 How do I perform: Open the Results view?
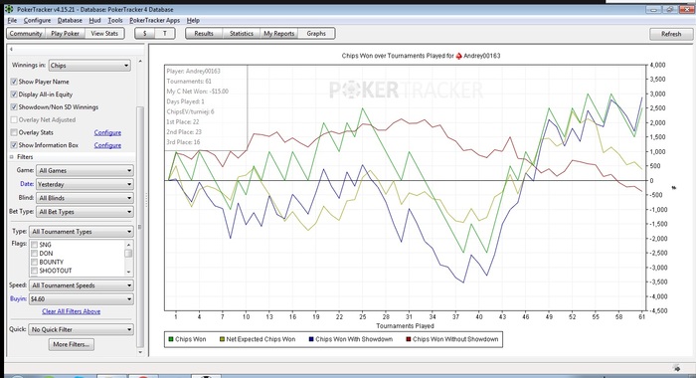(x=204, y=33)
